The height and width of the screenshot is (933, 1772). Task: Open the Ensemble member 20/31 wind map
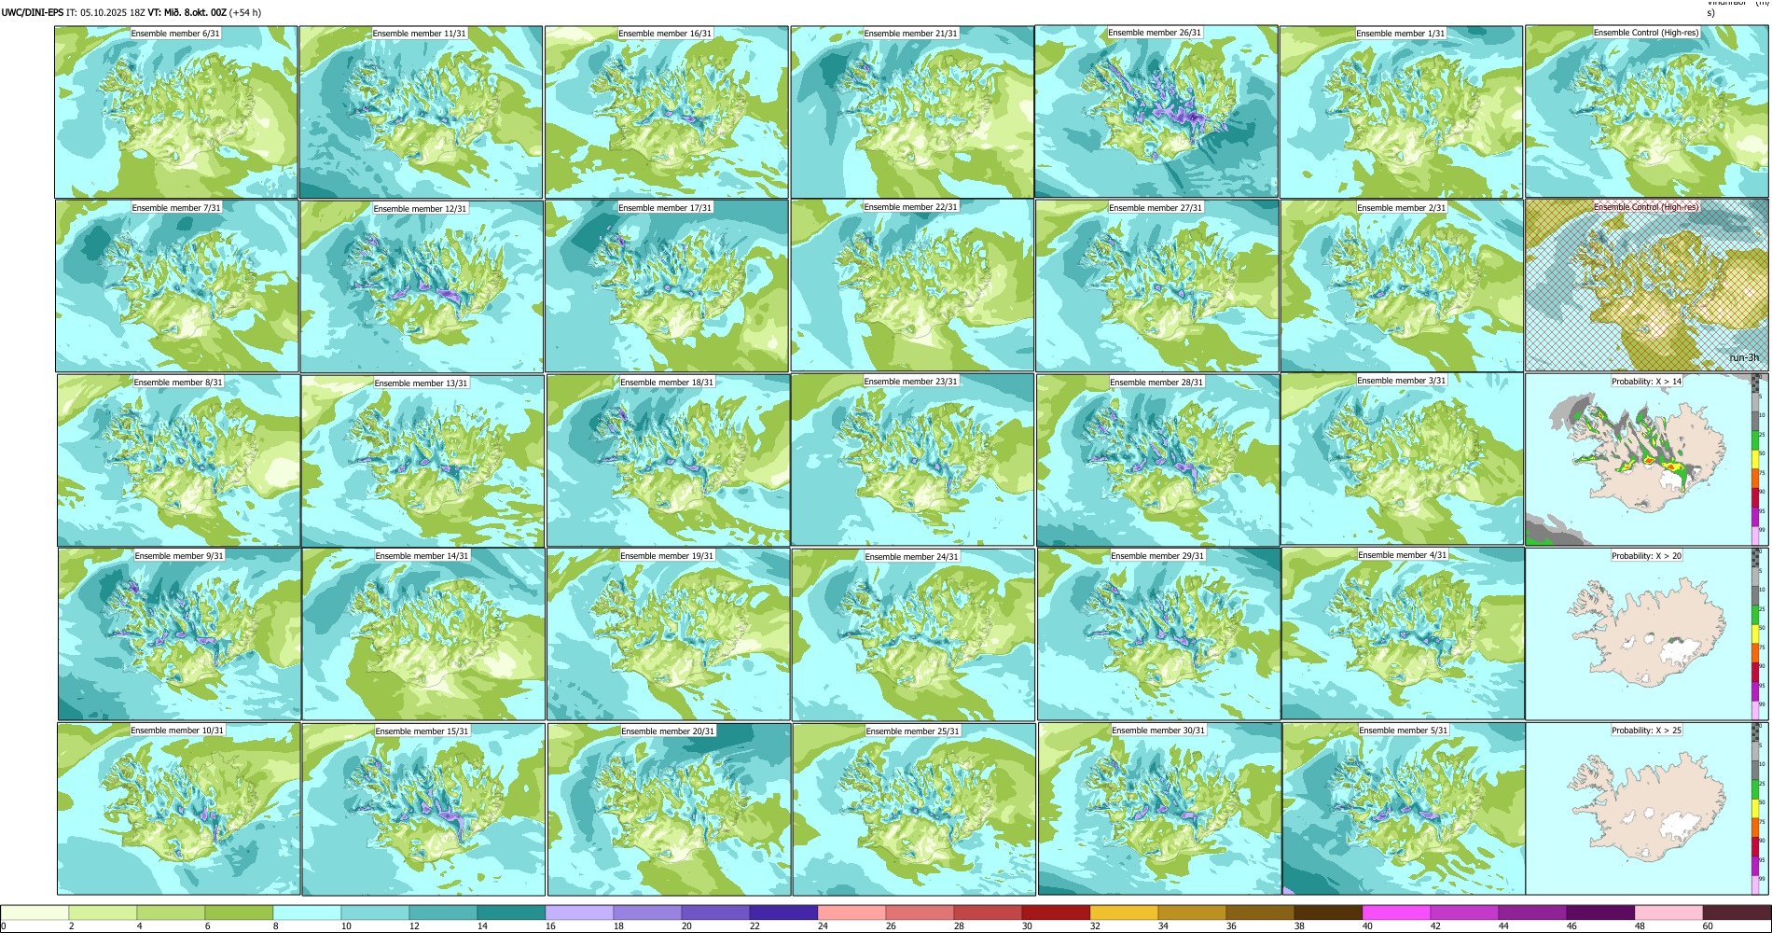click(x=670, y=810)
